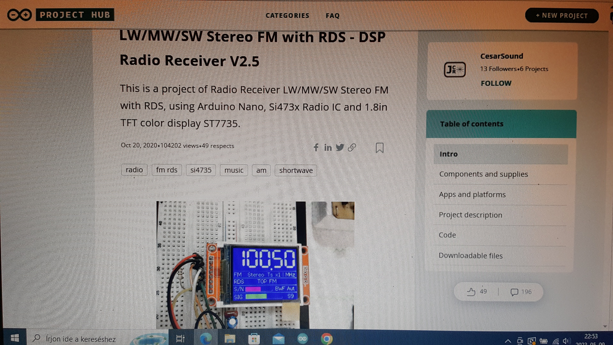Open File Explorer from the taskbar
This screenshot has width=613, height=345.
tap(230, 339)
